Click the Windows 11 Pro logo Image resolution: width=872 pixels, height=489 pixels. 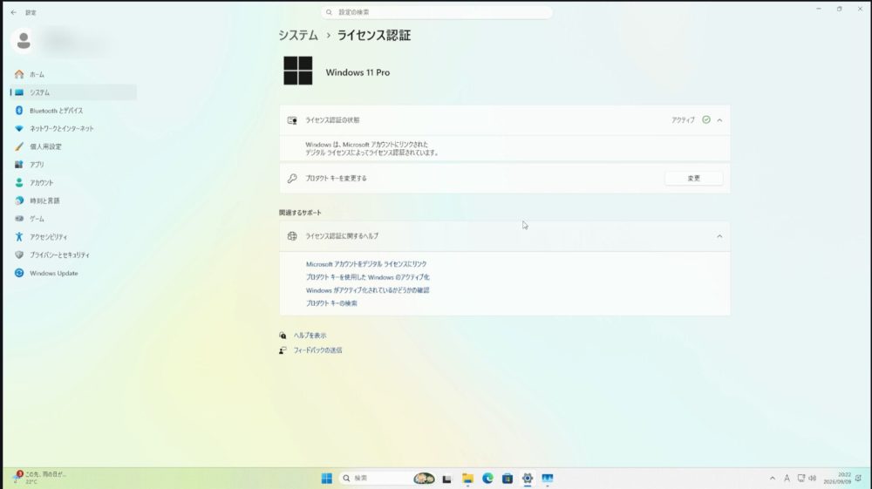click(x=298, y=71)
